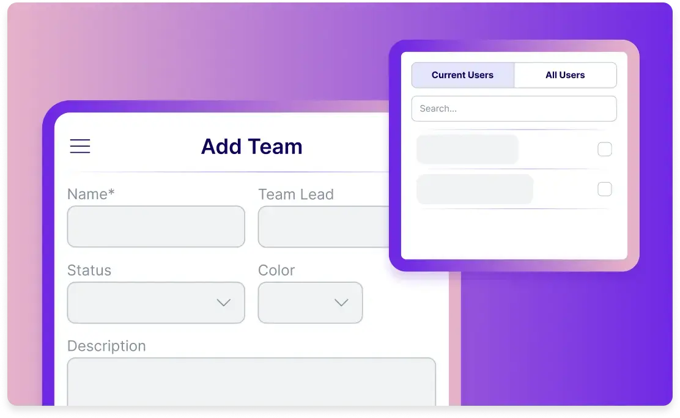Image resolution: width=680 pixels, height=418 pixels.
Task: Check the first user's checkbox
Action: coord(604,150)
